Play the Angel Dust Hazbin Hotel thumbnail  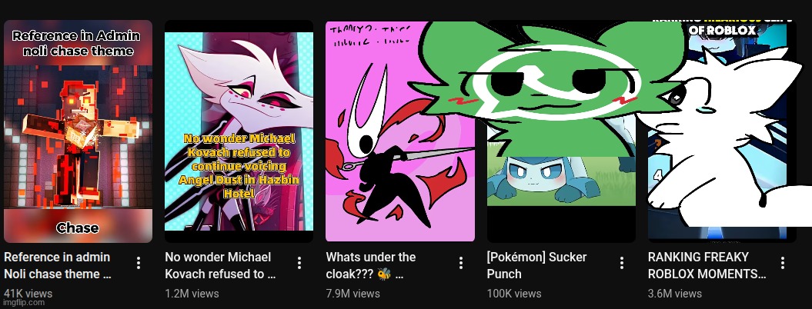(x=239, y=131)
